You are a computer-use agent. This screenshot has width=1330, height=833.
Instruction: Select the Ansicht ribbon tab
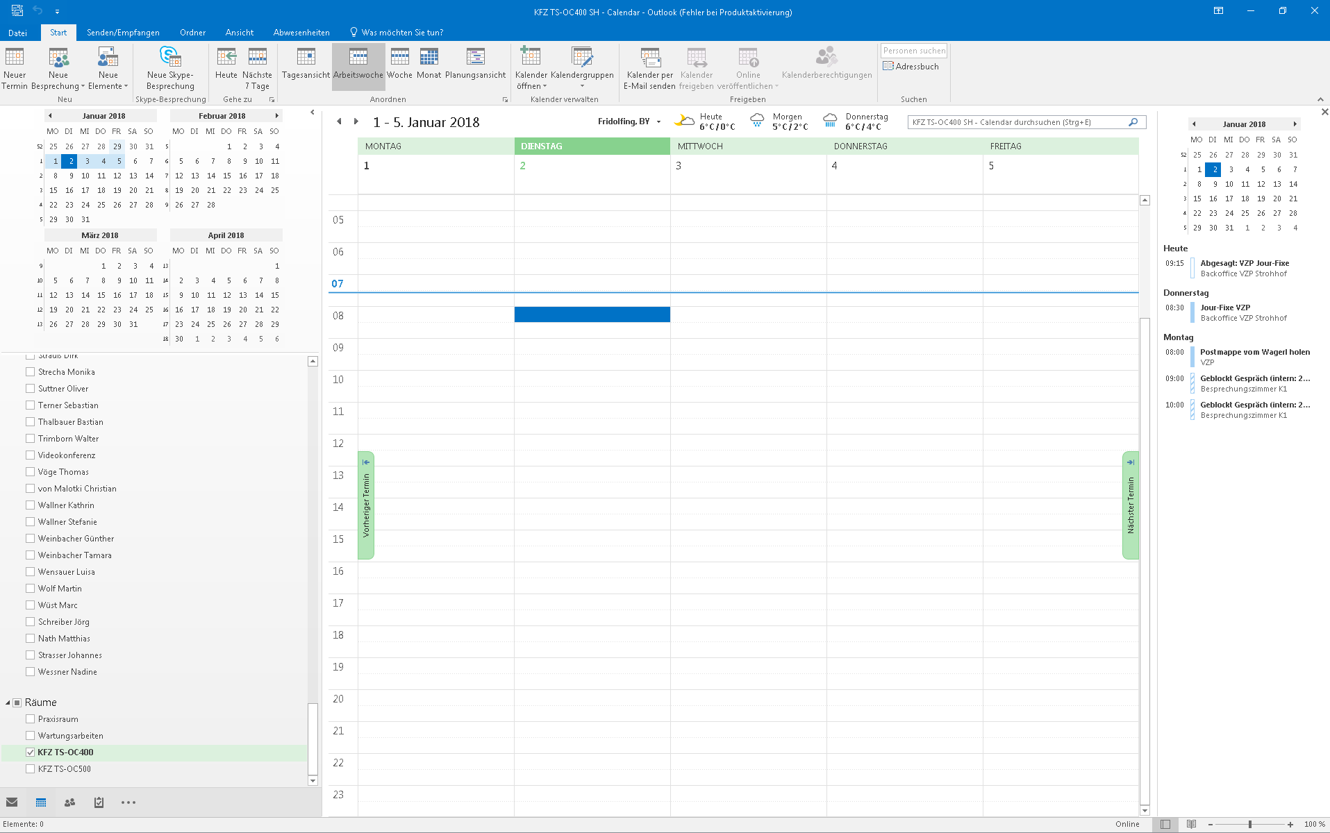point(240,33)
